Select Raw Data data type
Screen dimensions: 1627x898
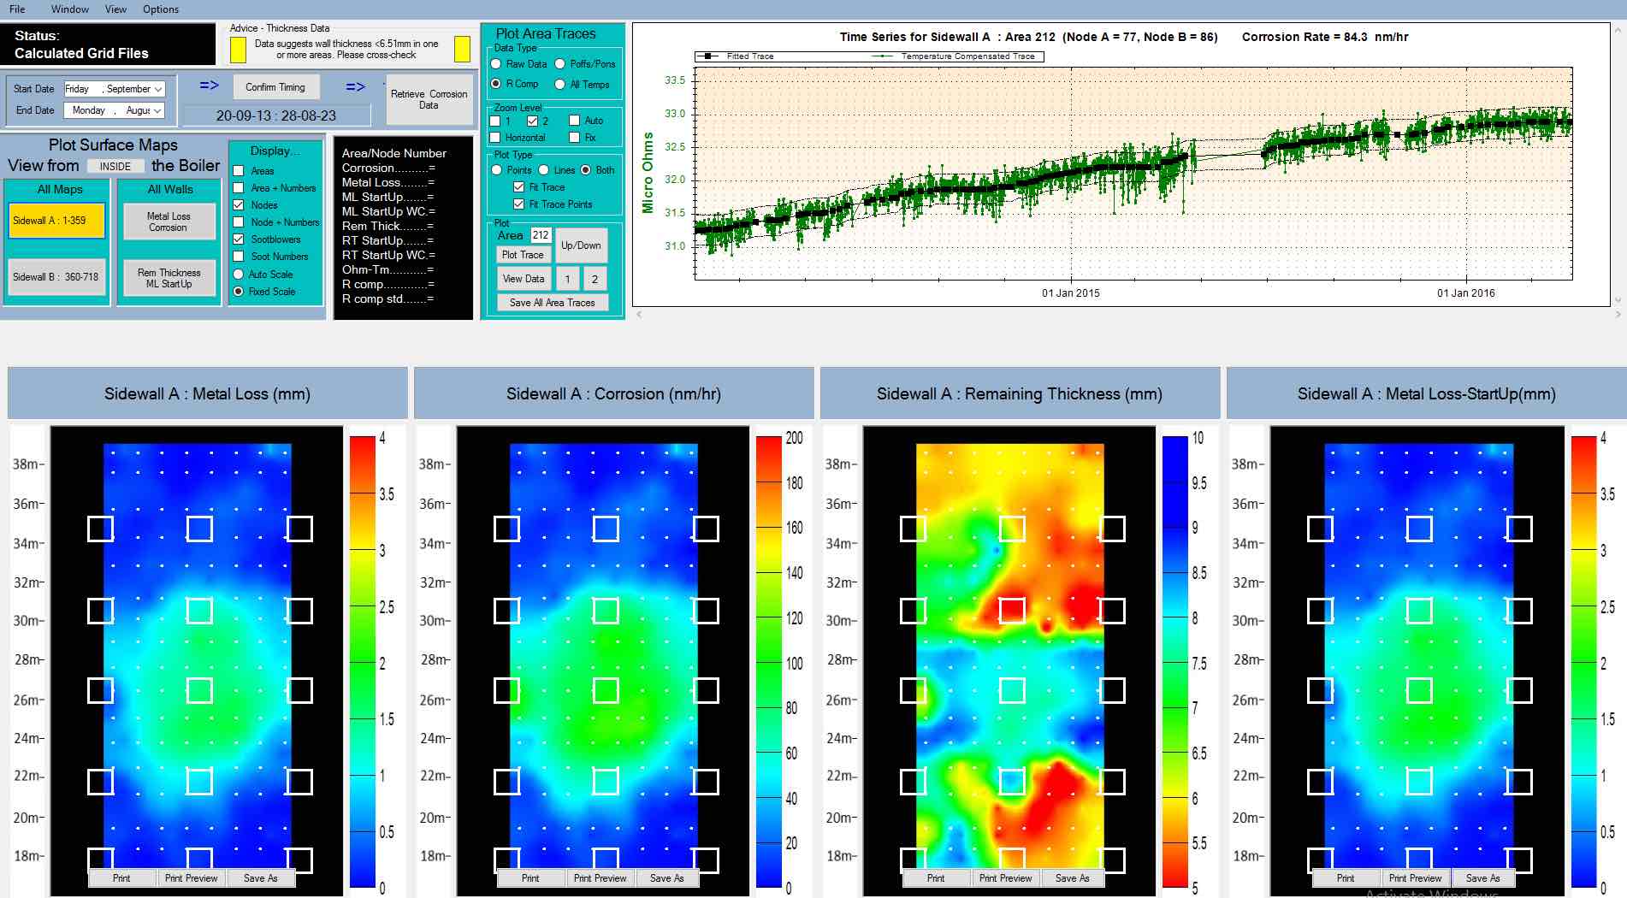(x=495, y=64)
